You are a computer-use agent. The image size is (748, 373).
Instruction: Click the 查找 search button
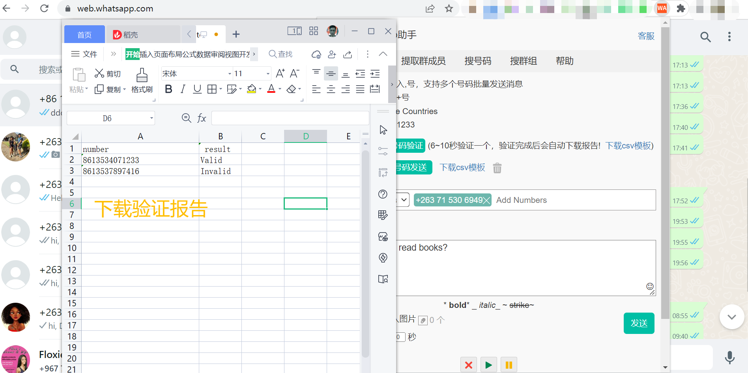[280, 54]
